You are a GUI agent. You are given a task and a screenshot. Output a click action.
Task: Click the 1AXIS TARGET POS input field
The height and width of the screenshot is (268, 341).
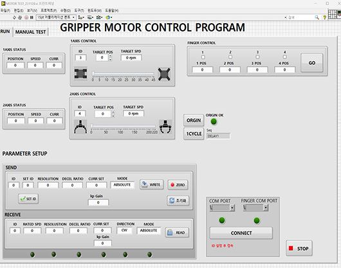(x=102, y=58)
